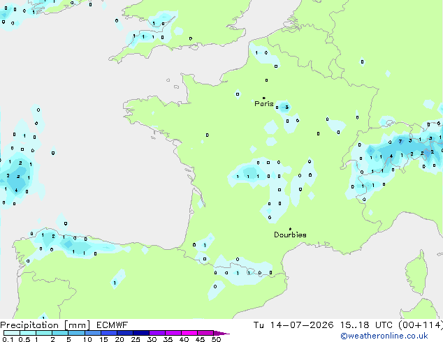Select the 20–25 mm legend swatch
Image resolution: width=443 pixels, height=342 pixels.
(x=124, y=333)
